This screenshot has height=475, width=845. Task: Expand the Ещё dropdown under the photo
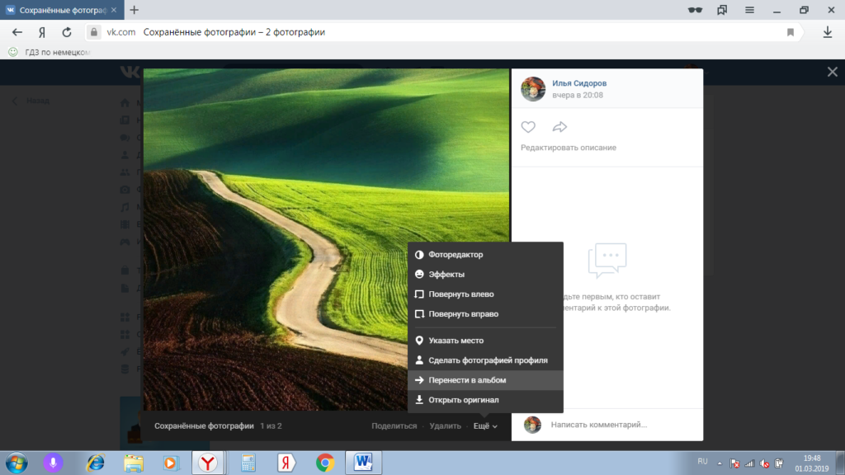point(484,426)
